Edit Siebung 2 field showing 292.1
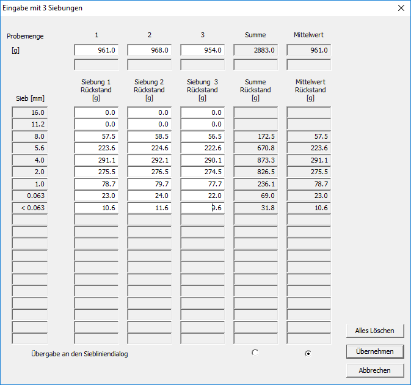Image resolution: width=411 pixels, height=385 pixels. (x=150, y=160)
